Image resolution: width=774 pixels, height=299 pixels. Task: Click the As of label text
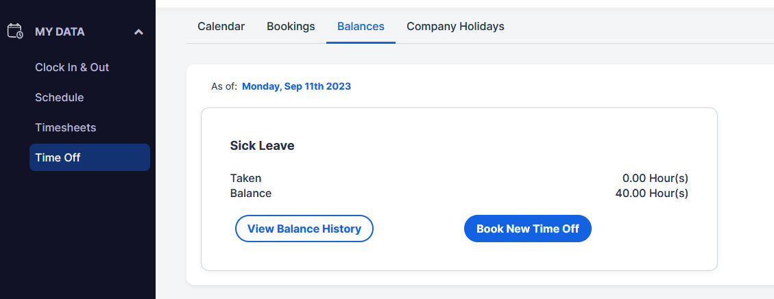224,87
